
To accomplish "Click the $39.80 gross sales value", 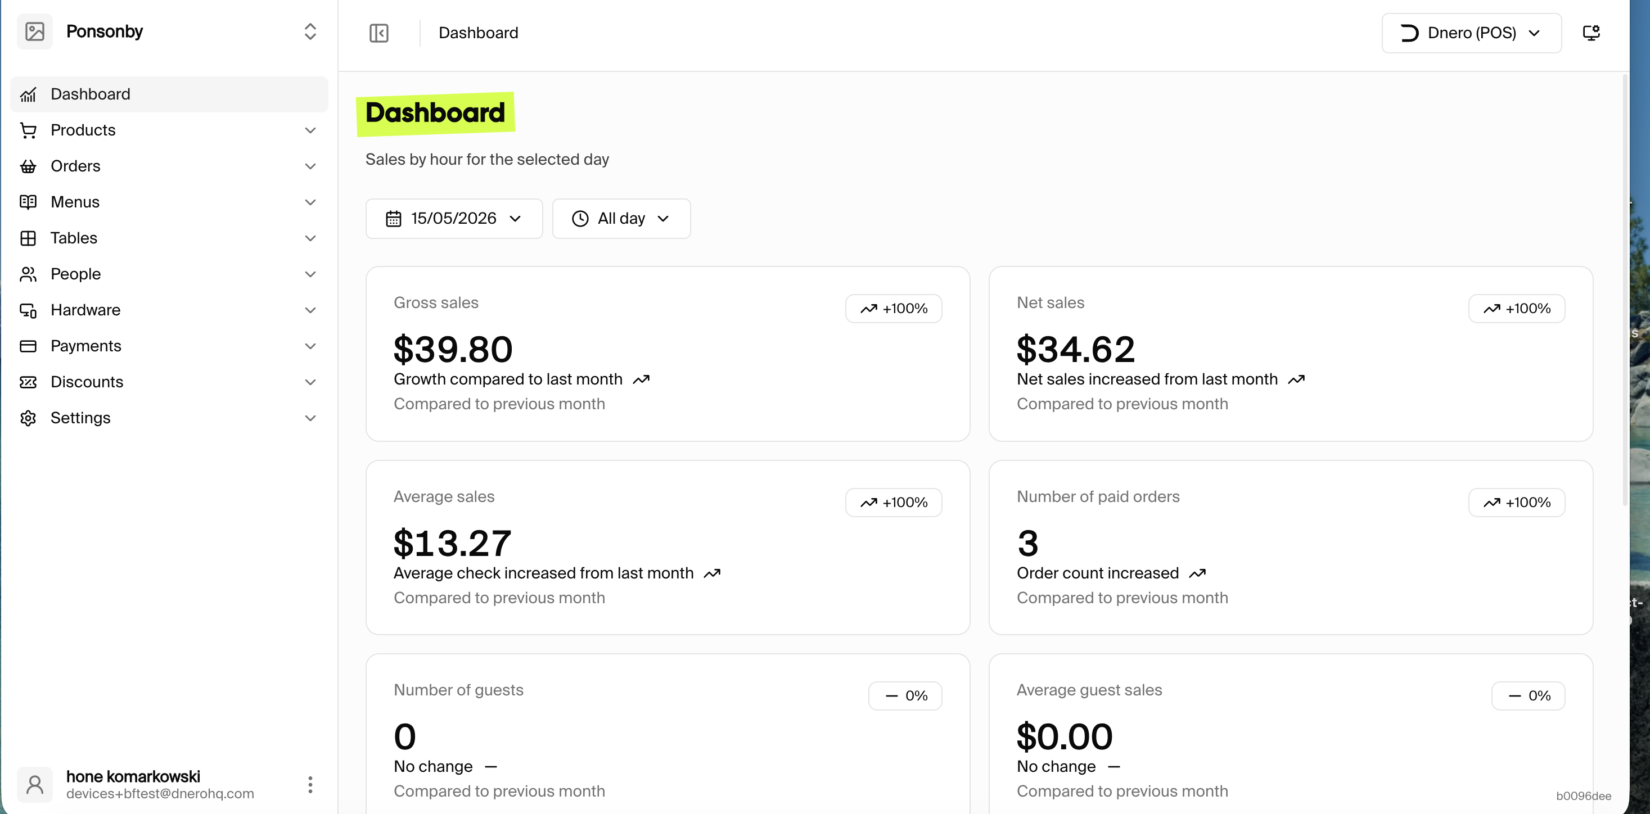I will tap(453, 349).
